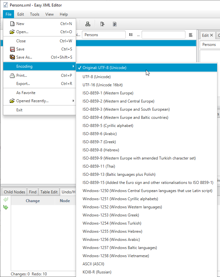Screen dimensions: 220x277
Task: Choose ISO-8859-3 encoding option
Action: tap(147, 109)
